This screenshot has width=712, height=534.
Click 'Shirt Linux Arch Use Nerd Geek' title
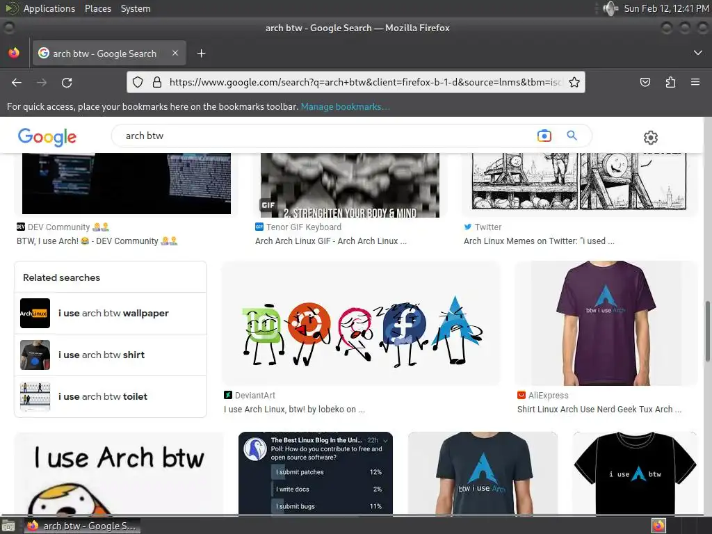599,409
